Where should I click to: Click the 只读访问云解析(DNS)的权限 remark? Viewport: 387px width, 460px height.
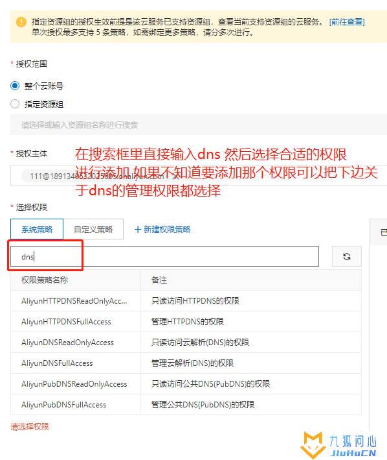(x=201, y=343)
